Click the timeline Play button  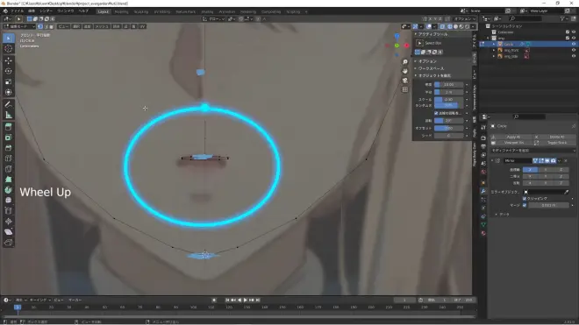(x=245, y=300)
